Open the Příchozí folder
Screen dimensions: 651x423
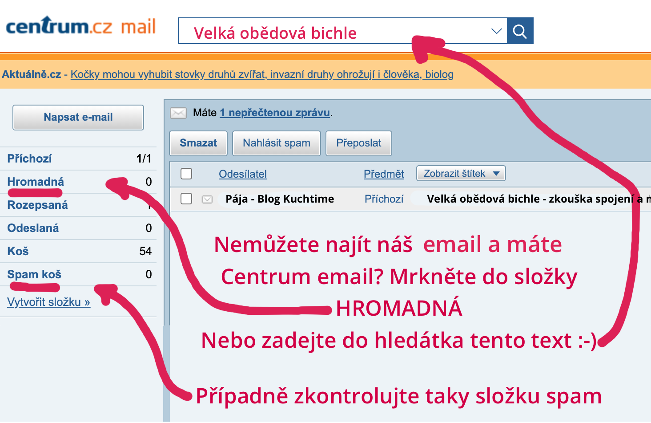point(29,159)
